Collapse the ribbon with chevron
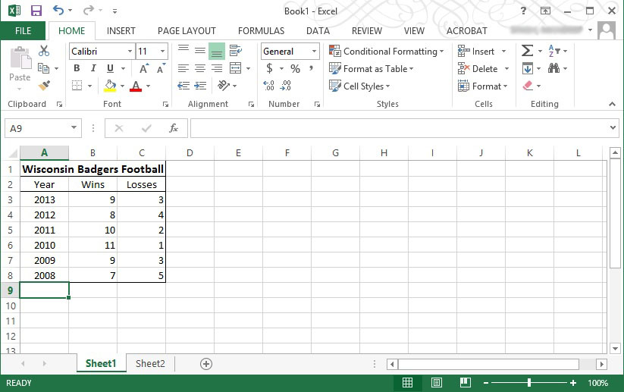Viewport: 624px width, 392px height. tap(612, 104)
